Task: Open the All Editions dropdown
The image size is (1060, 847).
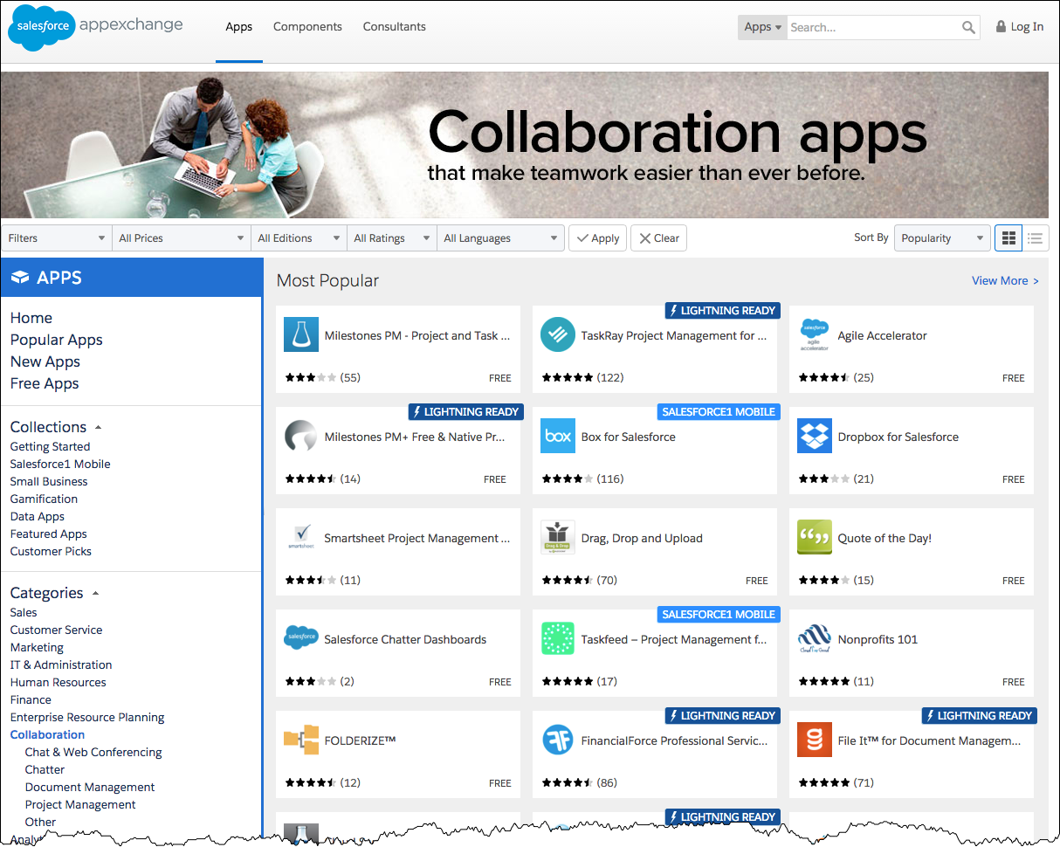Action: (299, 238)
